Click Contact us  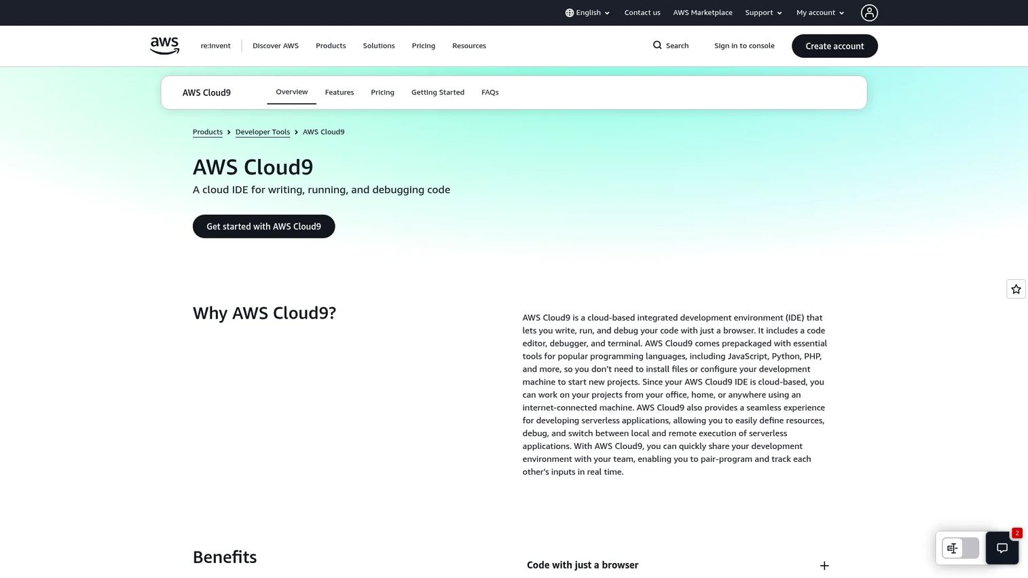[x=642, y=13]
